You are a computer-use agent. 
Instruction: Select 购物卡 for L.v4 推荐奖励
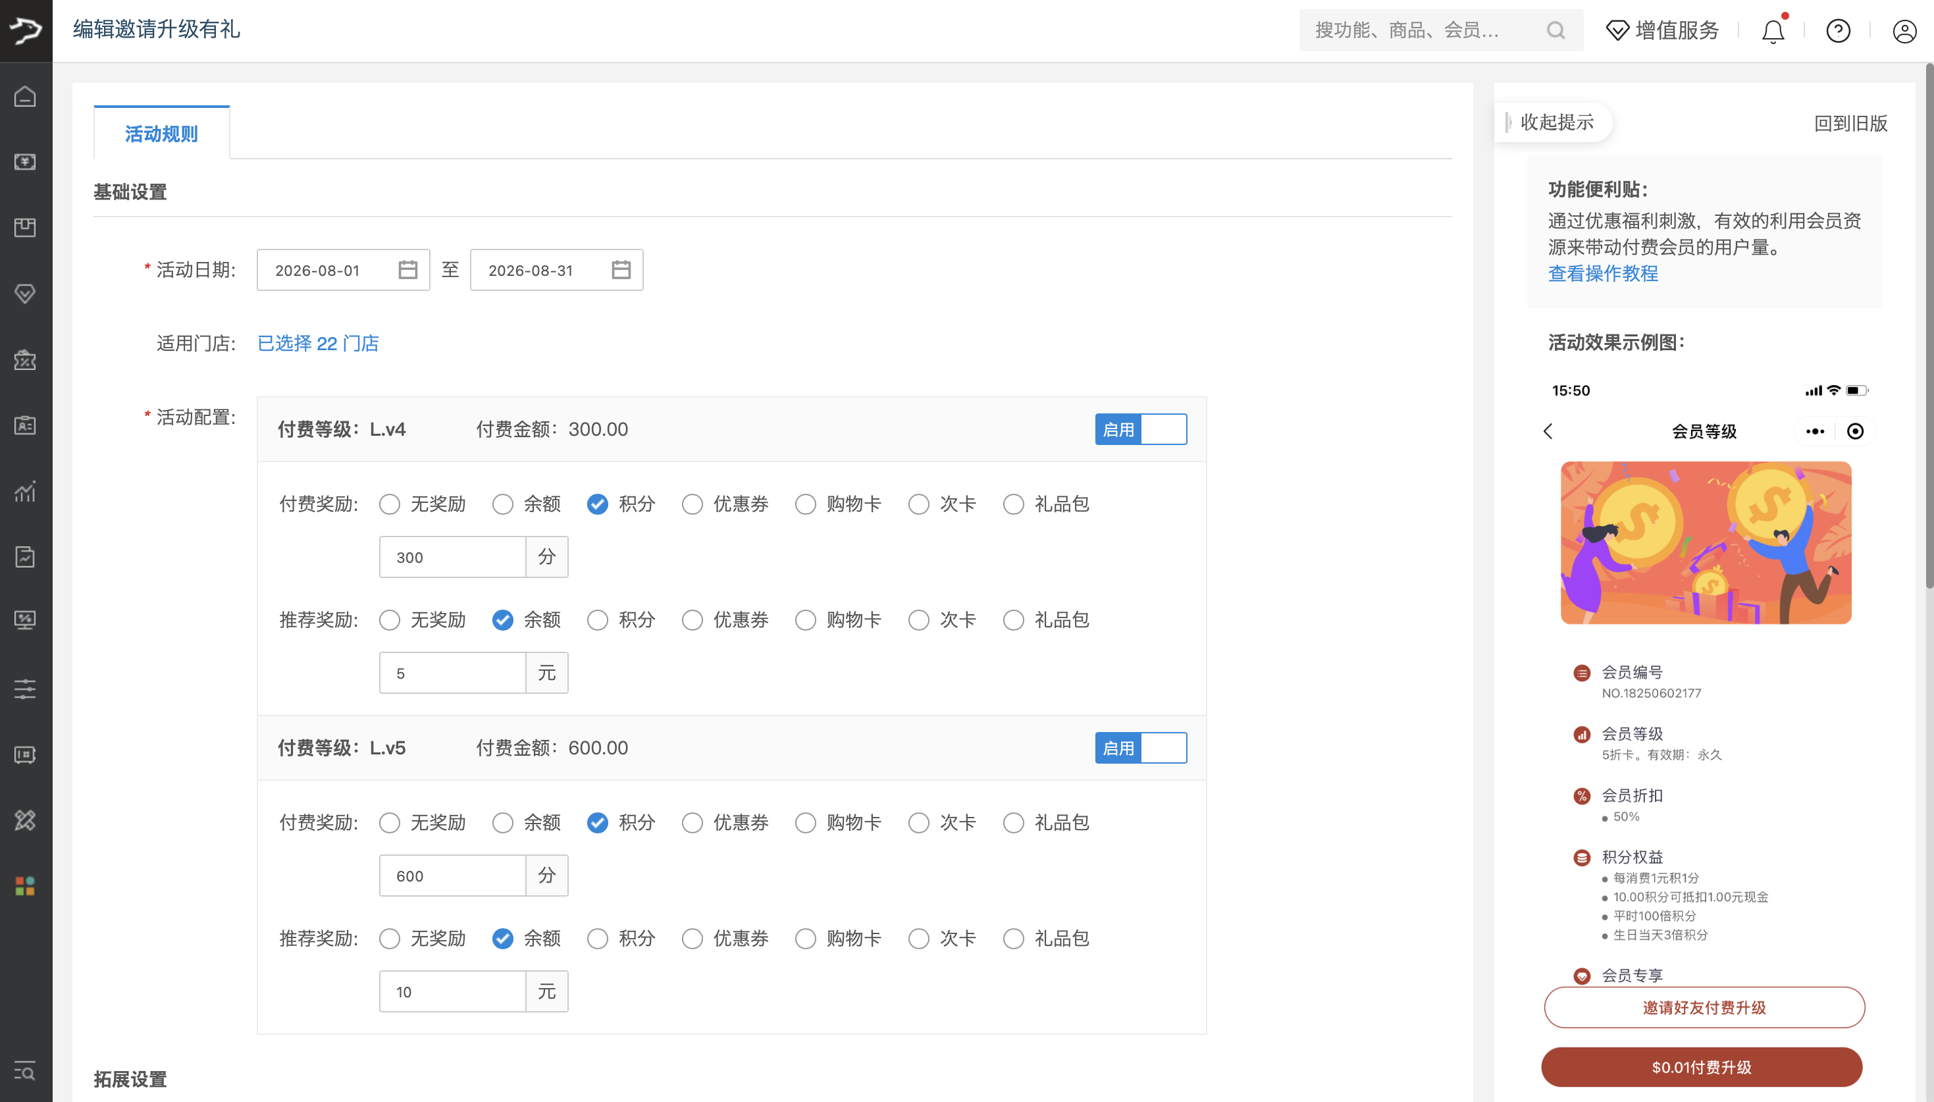tap(806, 620)
